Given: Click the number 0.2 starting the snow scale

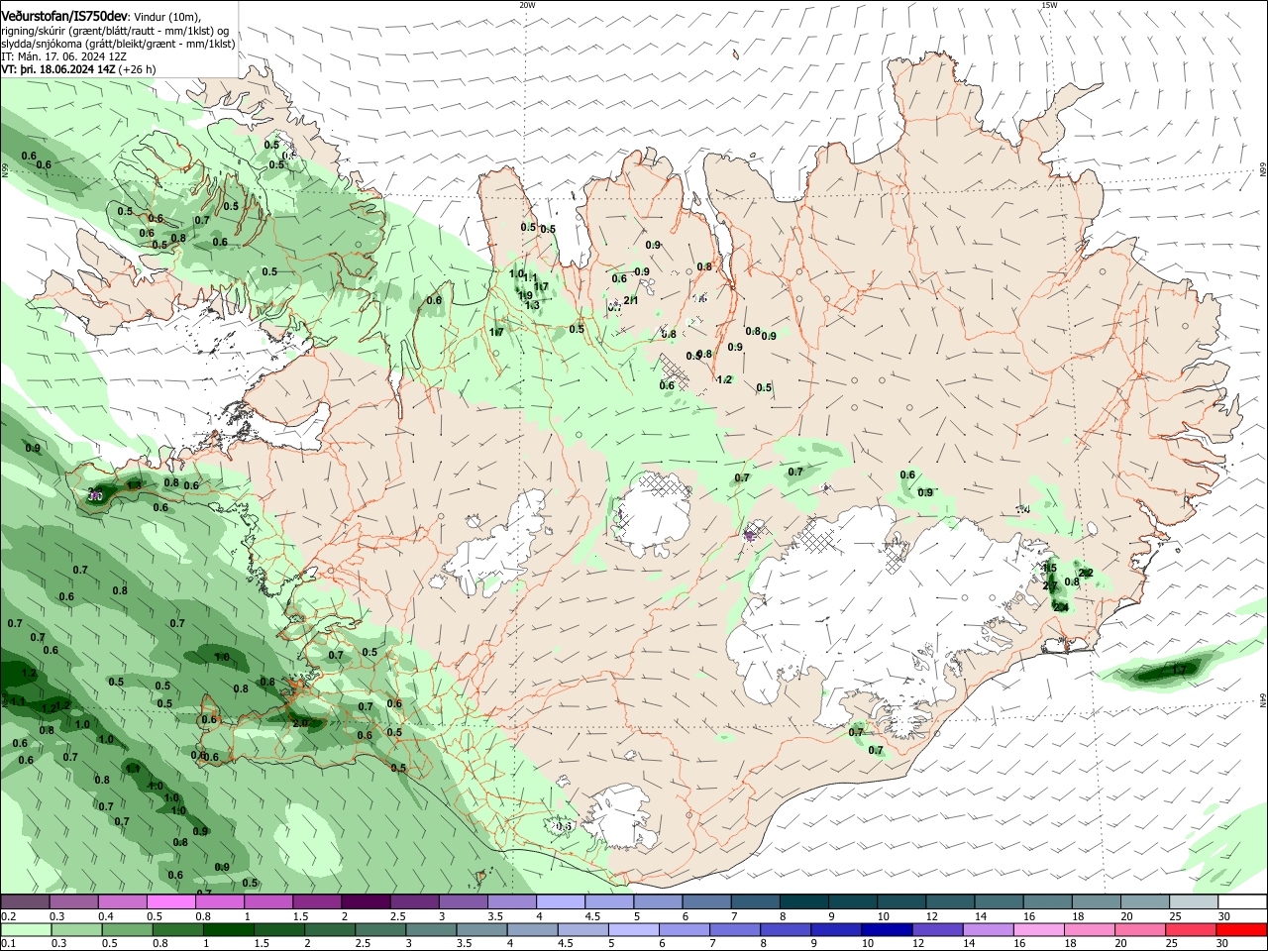Looking at the screenshot, I should point(8,916).
